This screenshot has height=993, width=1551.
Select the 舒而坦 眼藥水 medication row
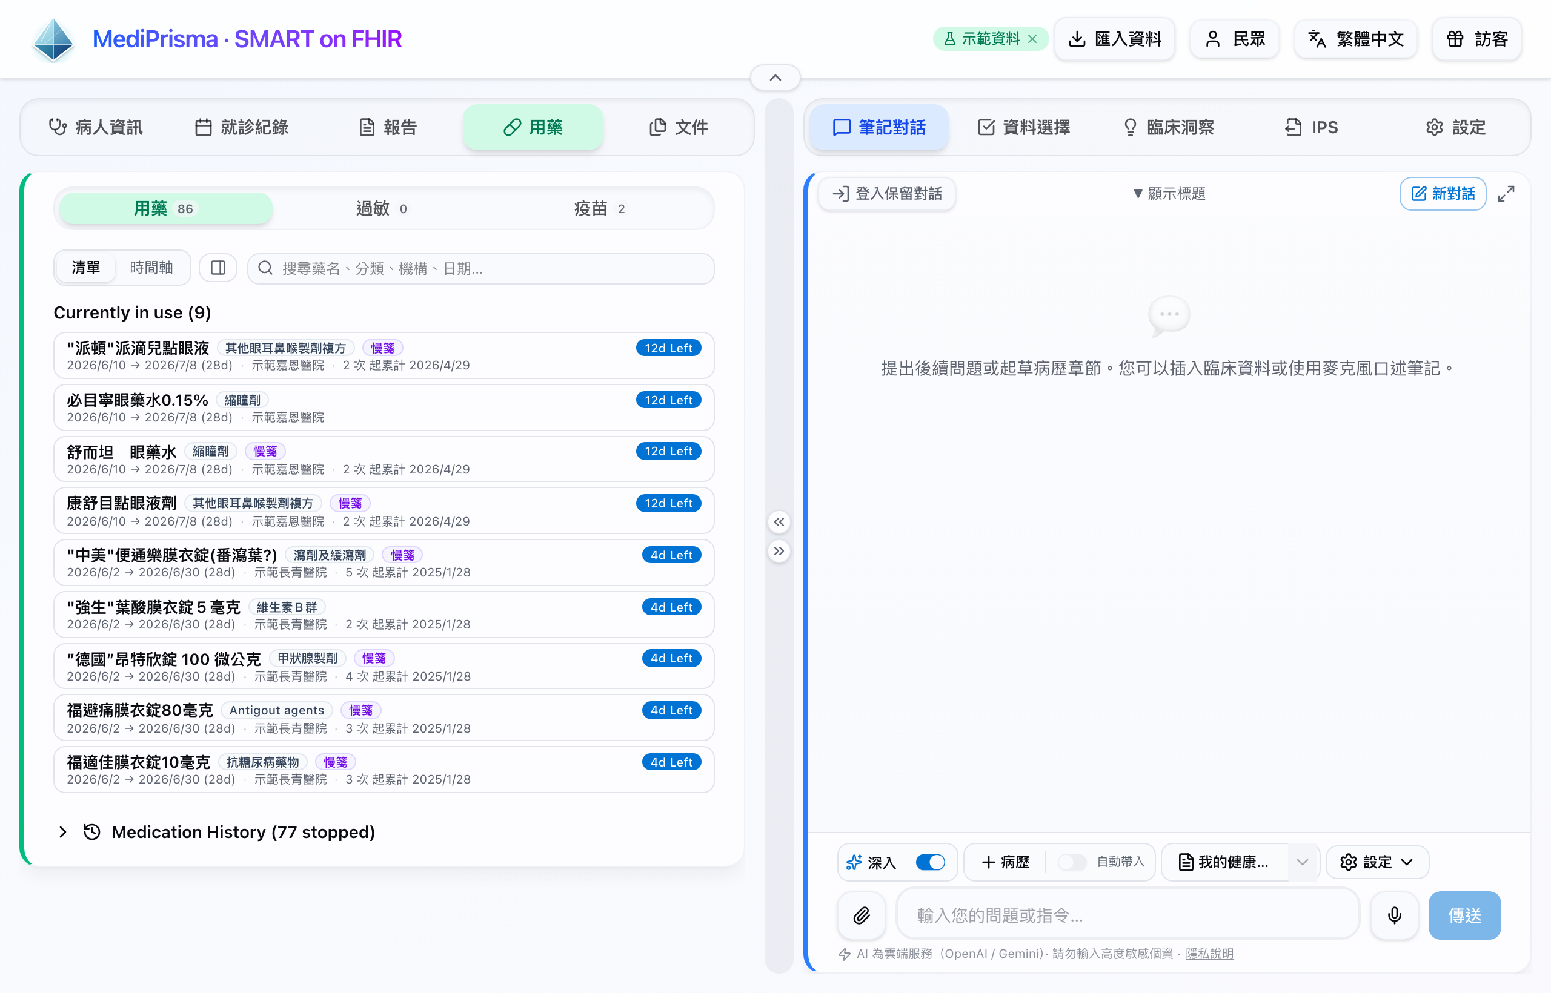(x=384, y=459)
